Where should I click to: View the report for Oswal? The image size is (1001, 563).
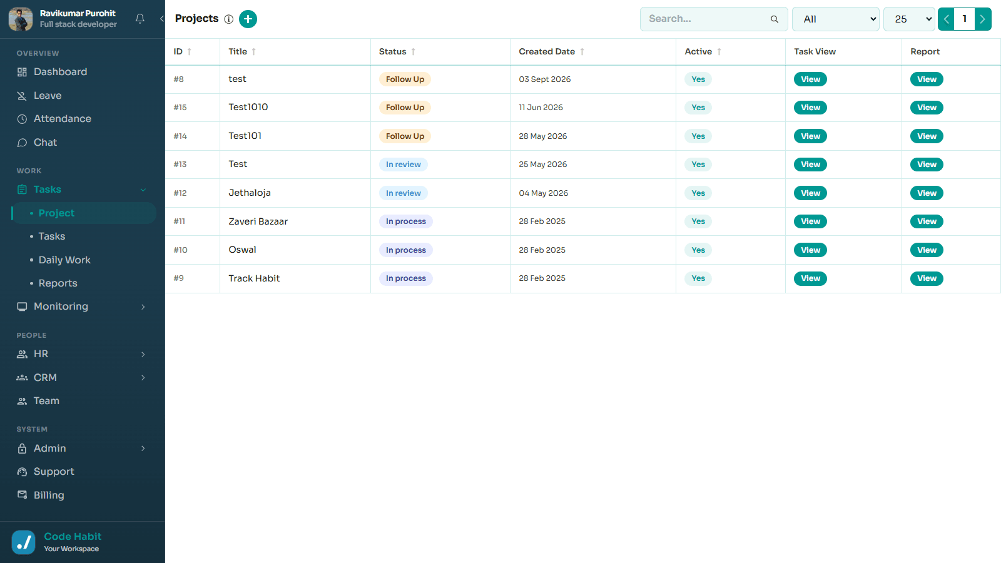click(x=927, y=250)
